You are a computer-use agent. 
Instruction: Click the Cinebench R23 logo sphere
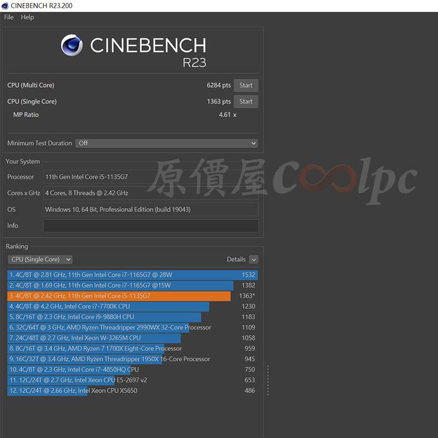72,45
